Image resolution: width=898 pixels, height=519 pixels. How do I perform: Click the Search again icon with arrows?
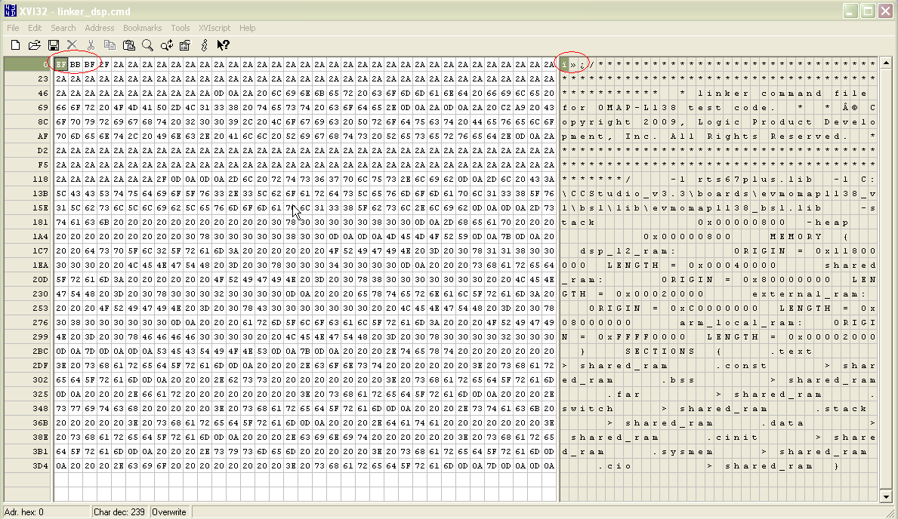pos(167,45)
